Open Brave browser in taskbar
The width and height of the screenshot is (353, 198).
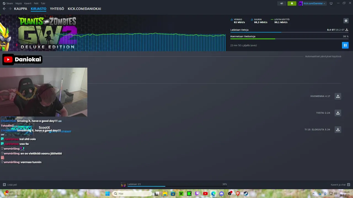pyautogui.click(x=238, y=194)
